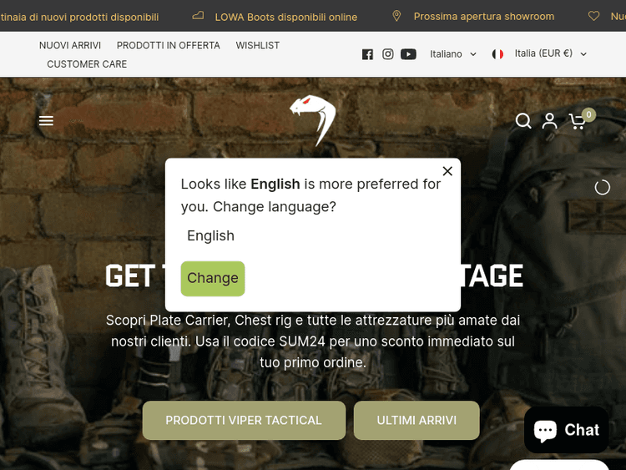Click the Prodotti Viper Tactical button
The width and height of the screenshot is (626, 470).
tap(244, 420)
